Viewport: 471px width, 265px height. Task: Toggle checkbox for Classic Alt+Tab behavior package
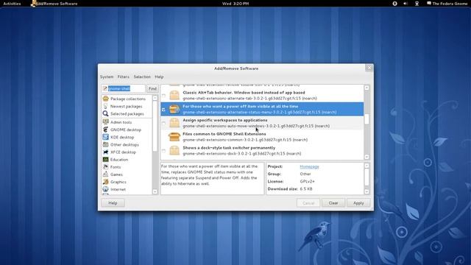click(163, 96)
